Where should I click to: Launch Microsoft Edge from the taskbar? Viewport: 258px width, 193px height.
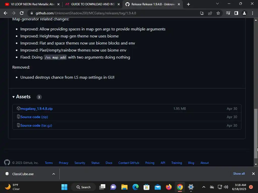135,187
